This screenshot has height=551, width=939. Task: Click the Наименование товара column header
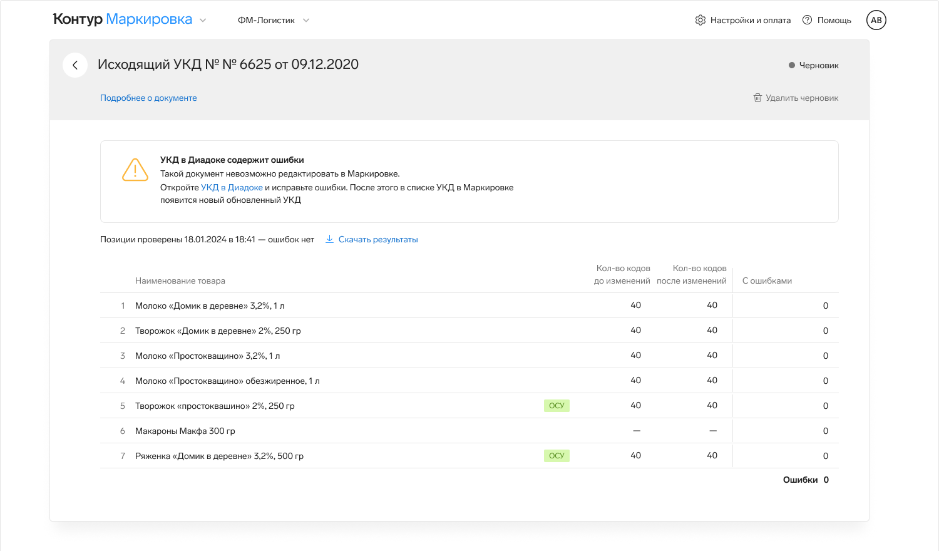coord(180,281)
